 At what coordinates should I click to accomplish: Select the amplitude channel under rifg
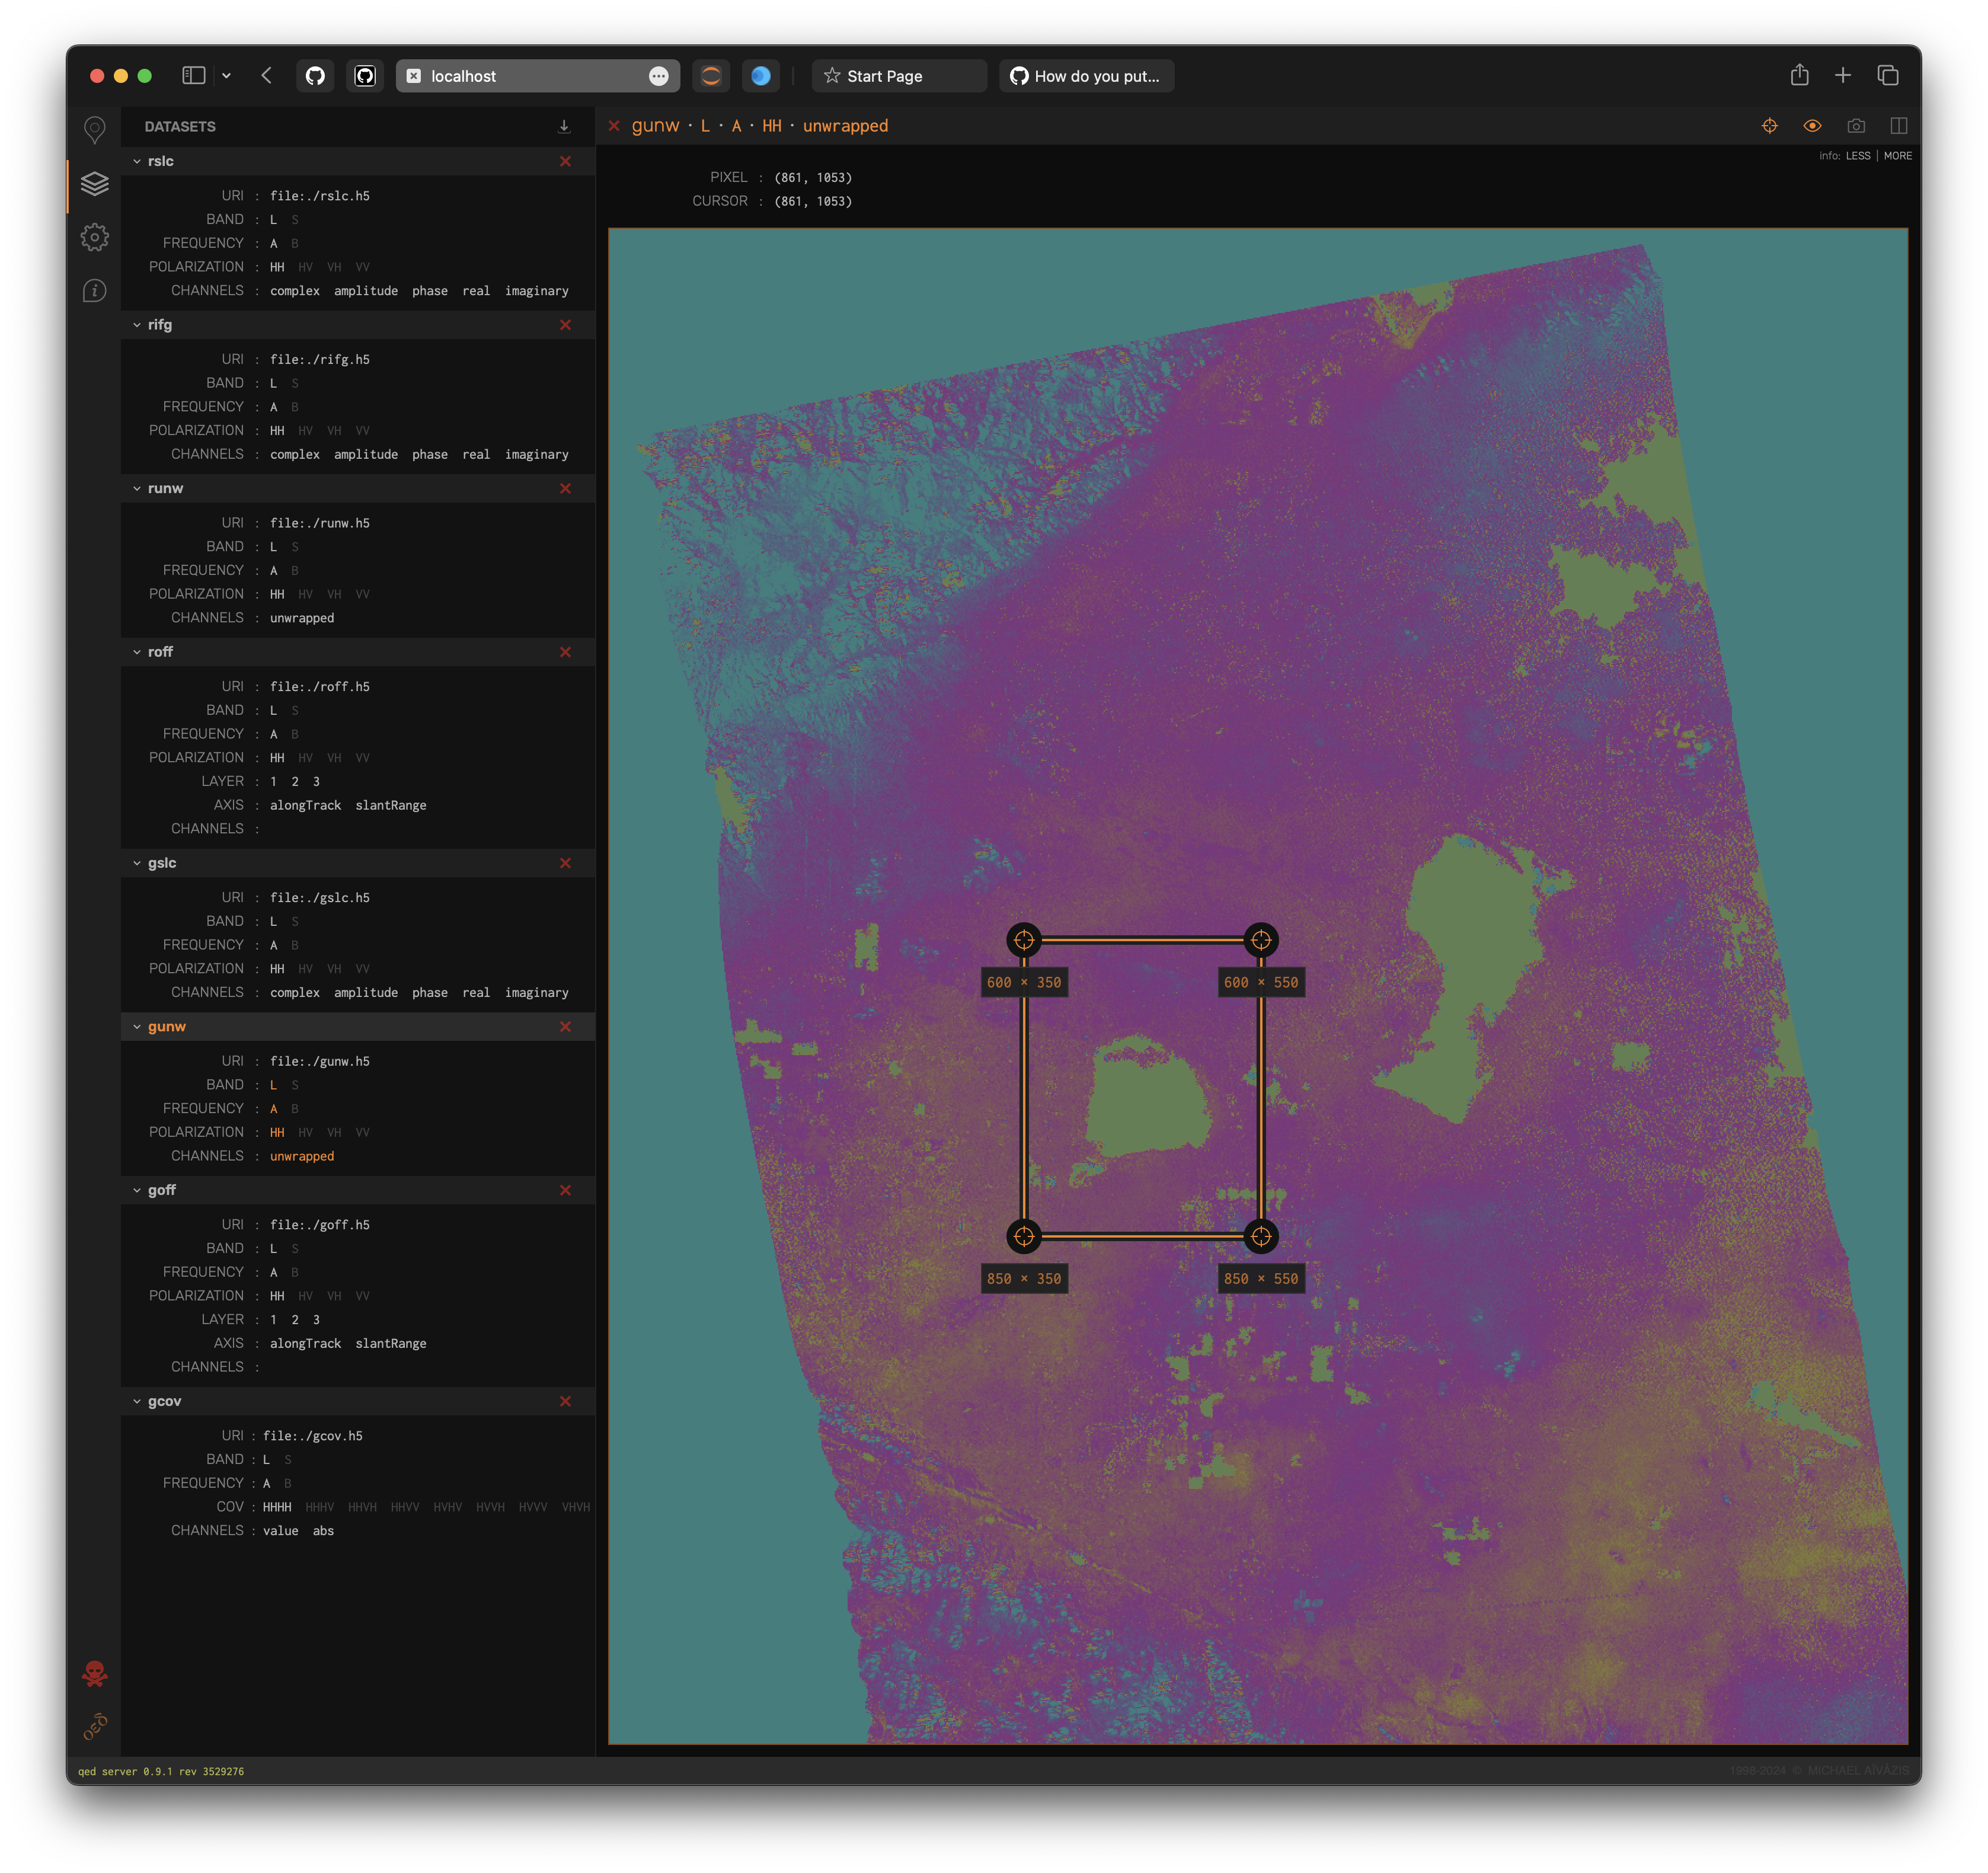tap(365, 454)
